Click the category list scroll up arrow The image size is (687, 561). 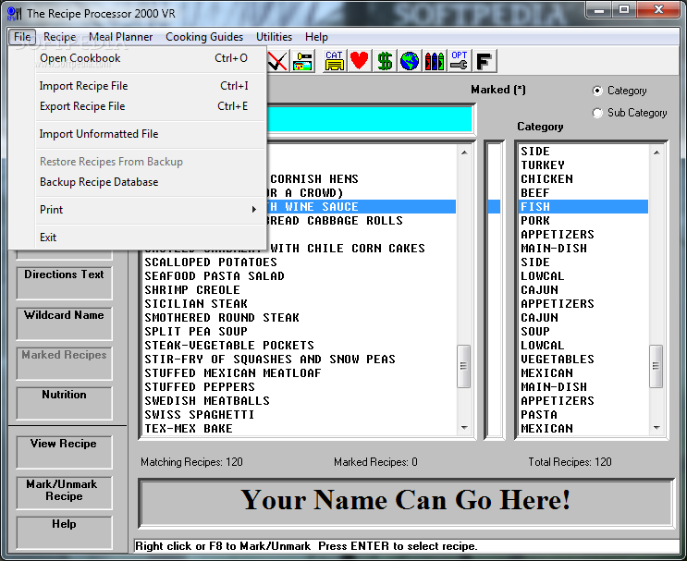coord(656,152)
